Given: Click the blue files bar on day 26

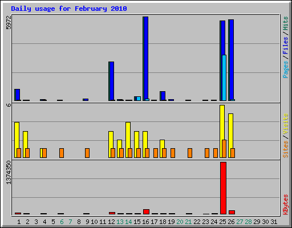Looking at the screenshot, I should tap(232, 59).
